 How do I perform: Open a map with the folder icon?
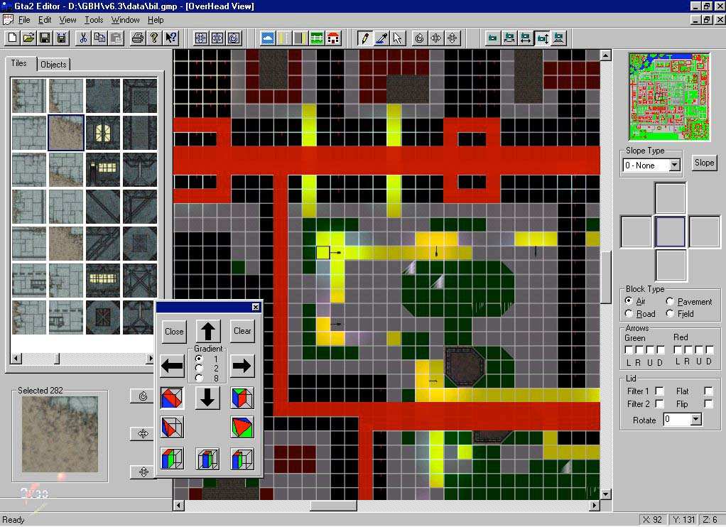point(28,38)
